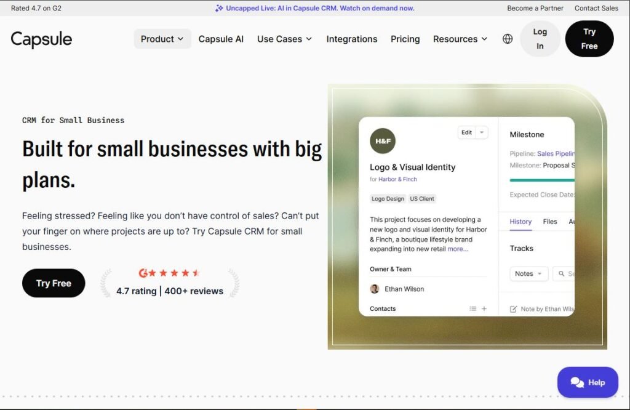Screen dimensions: 630x410
Task: Click the black Try Free button
Action: coord(54,283)
